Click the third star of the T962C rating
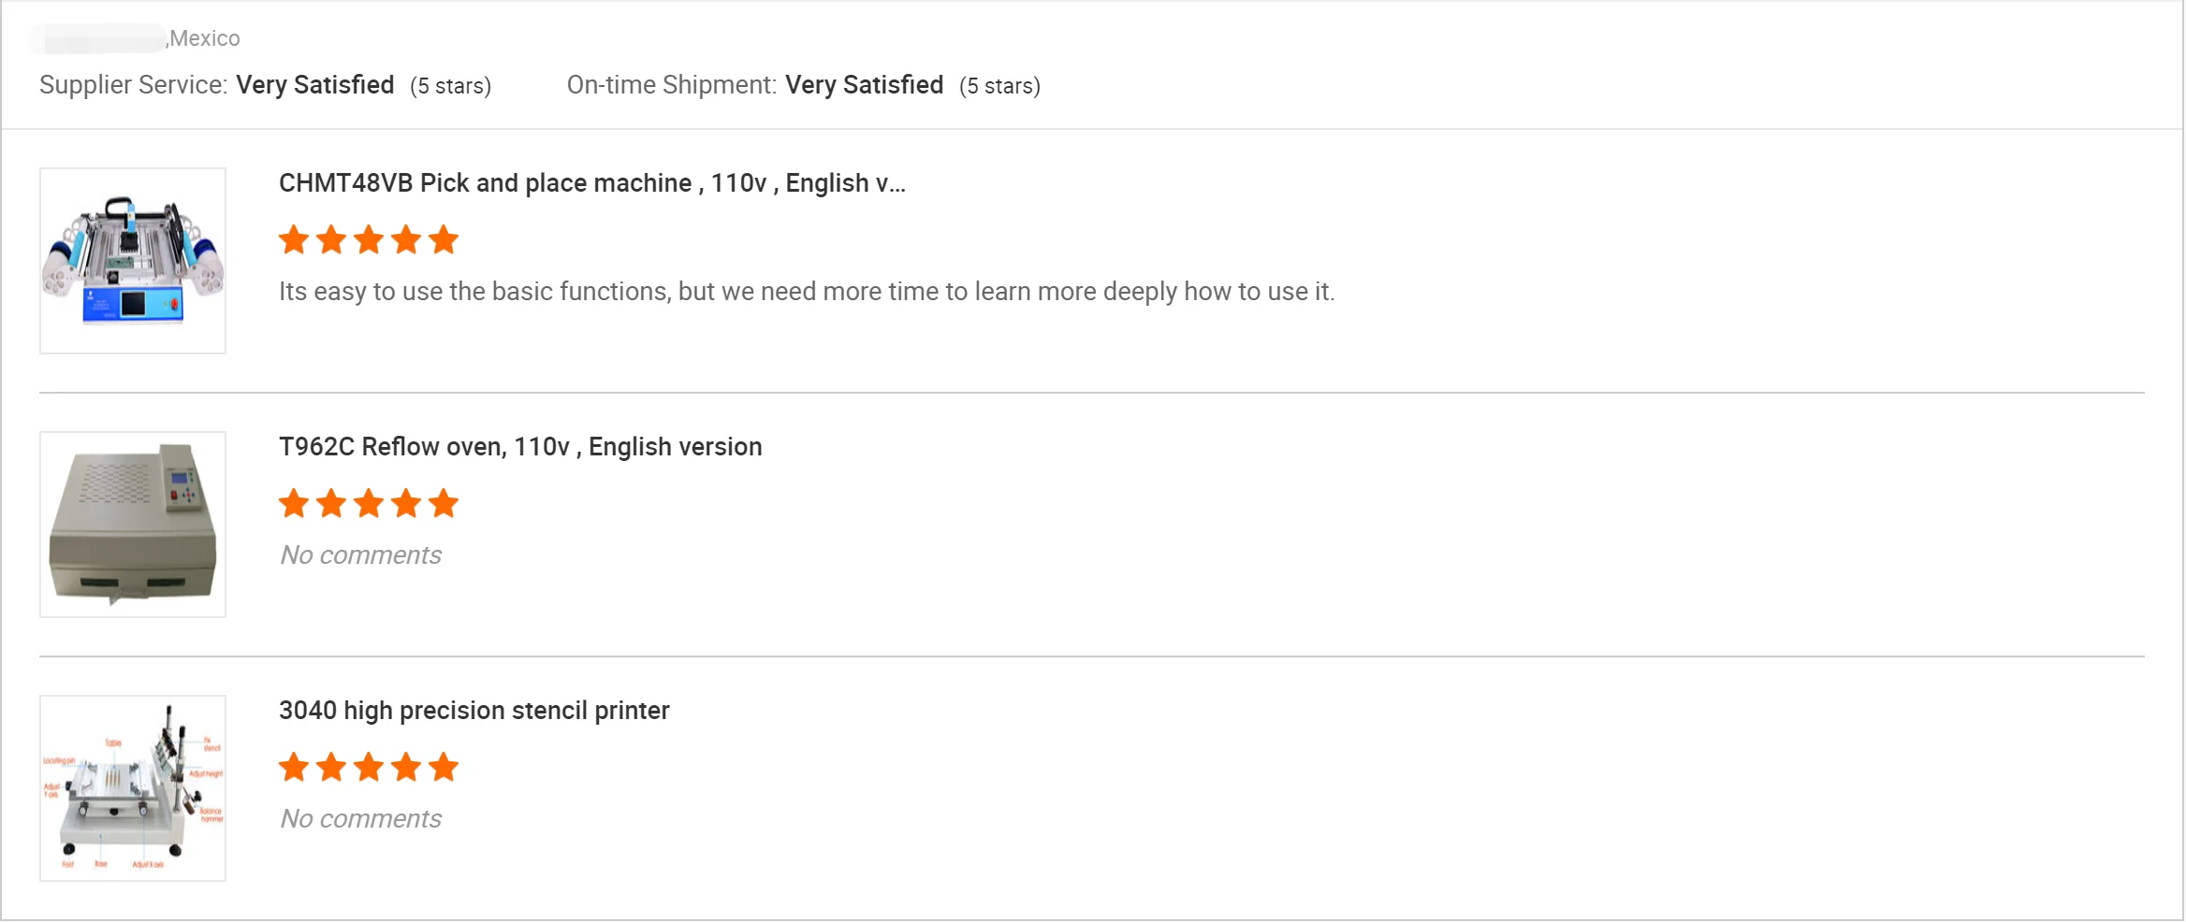The image size is (2186, 922). pyautogui.click(x=369, y=504)
